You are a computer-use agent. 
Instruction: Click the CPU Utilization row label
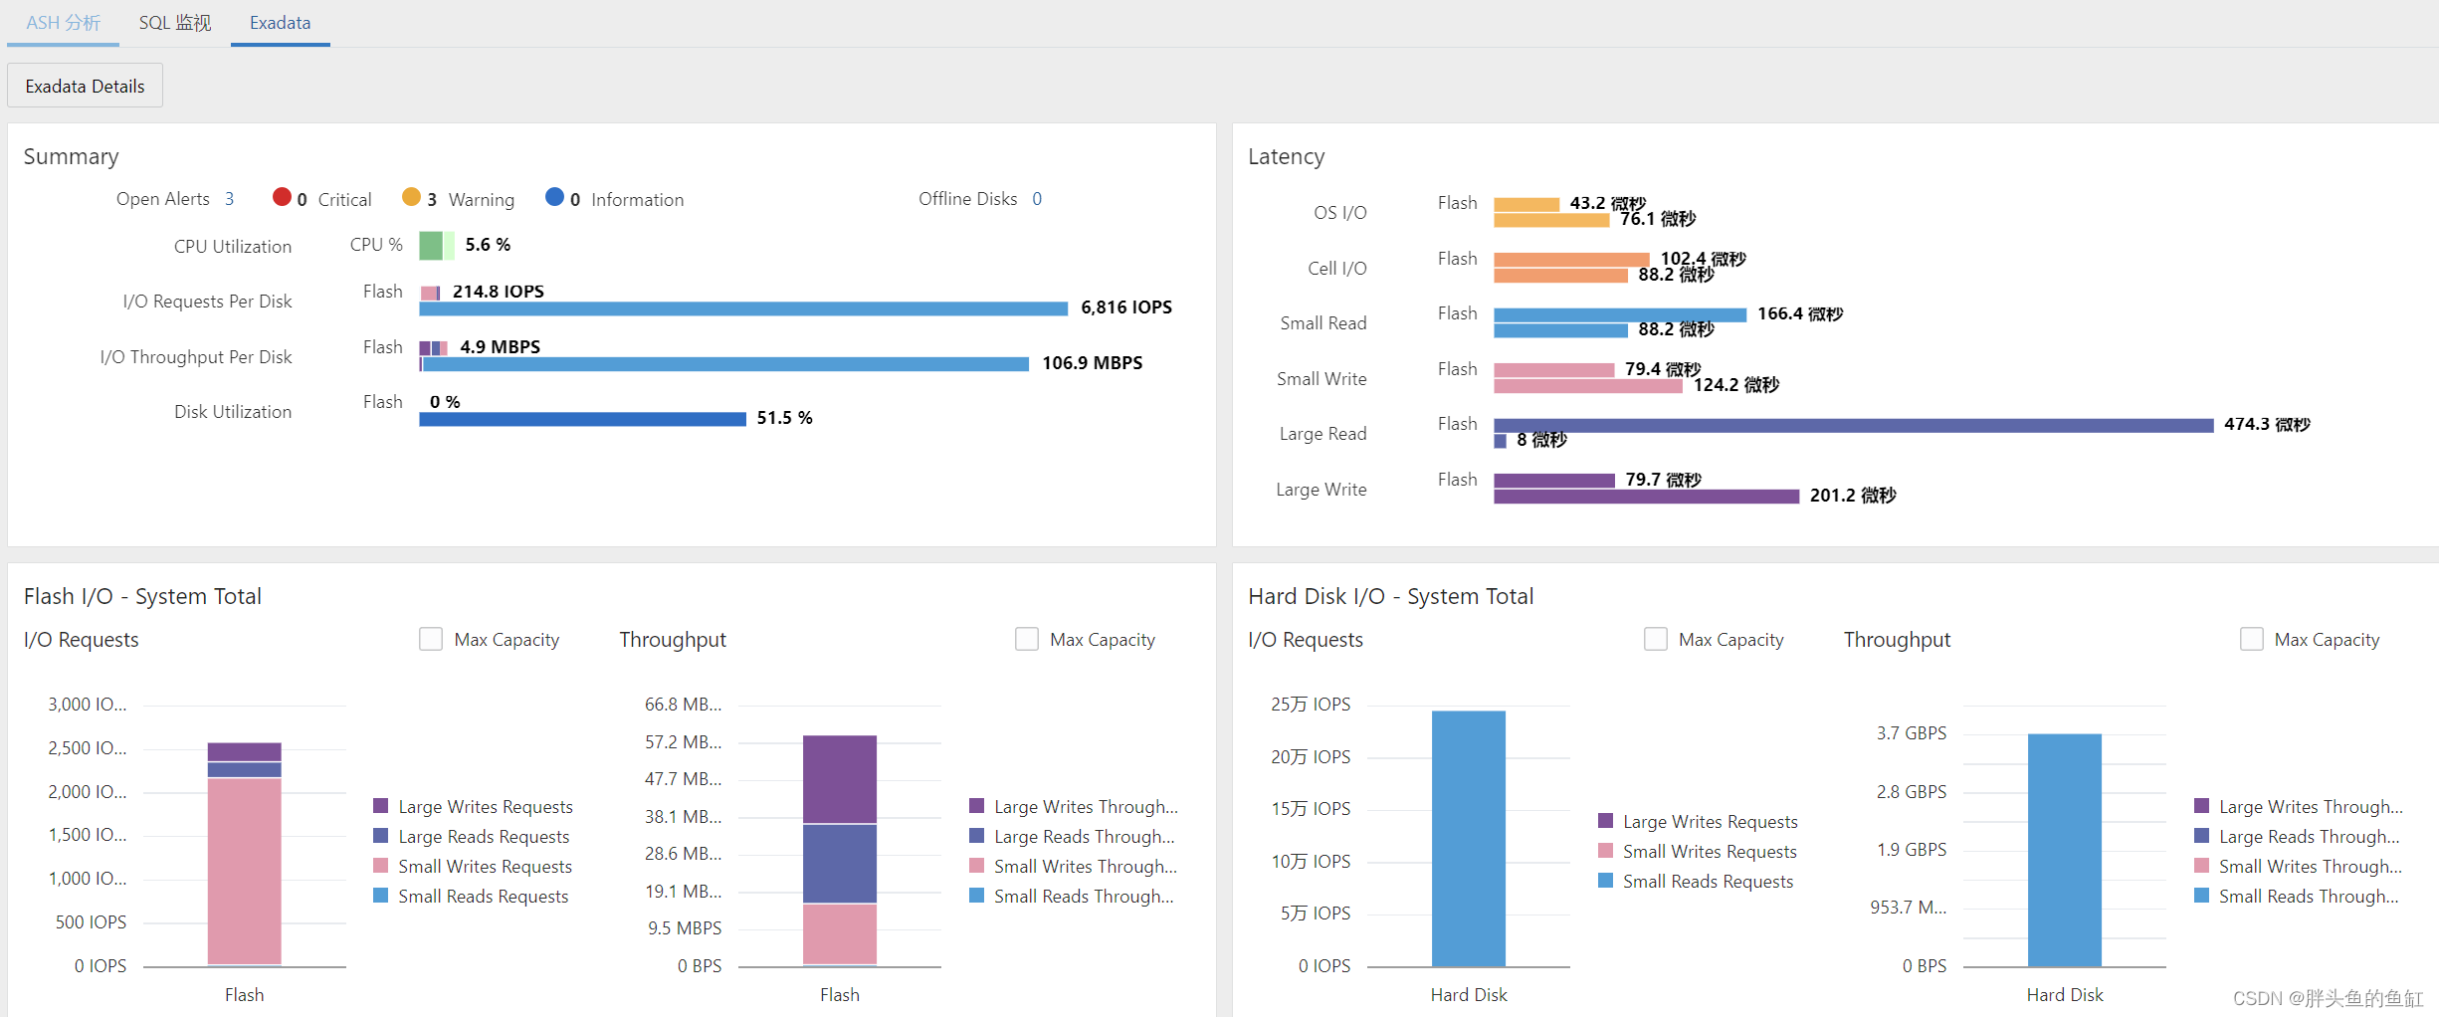pyautogui.click(x=233, y=247)
